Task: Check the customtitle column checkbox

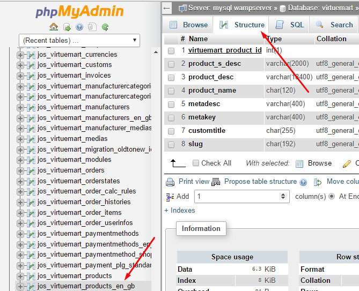Action: click(171, 131)
